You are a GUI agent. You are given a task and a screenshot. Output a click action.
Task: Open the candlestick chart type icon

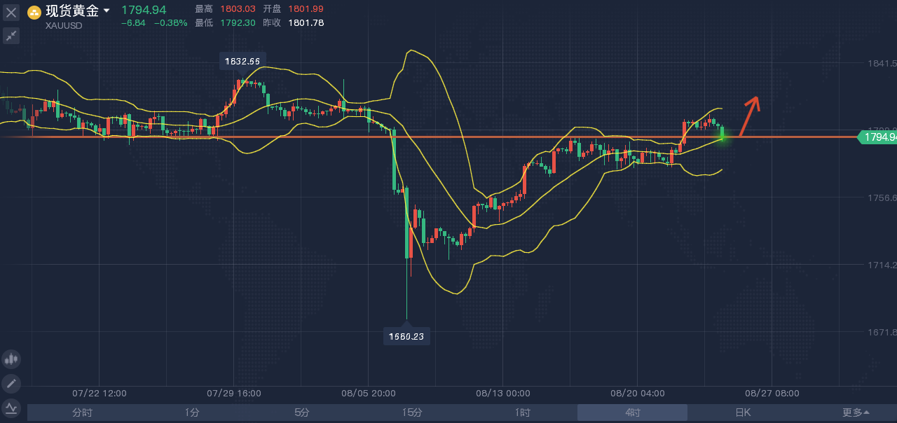(11, 359)
